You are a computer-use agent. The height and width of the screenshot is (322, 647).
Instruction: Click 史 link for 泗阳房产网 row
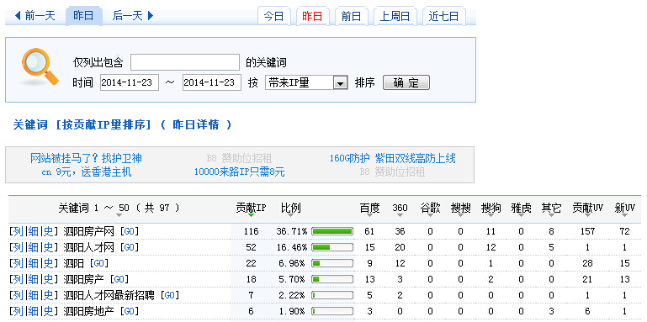click(x=48, y=231)
